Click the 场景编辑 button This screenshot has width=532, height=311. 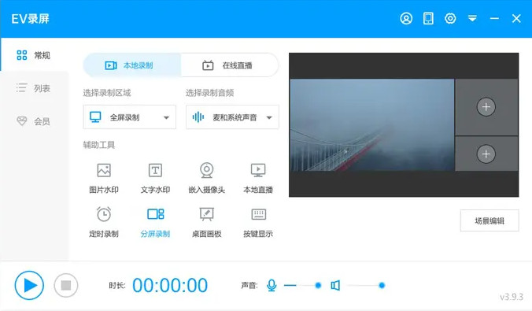click(x=490, y=220)
